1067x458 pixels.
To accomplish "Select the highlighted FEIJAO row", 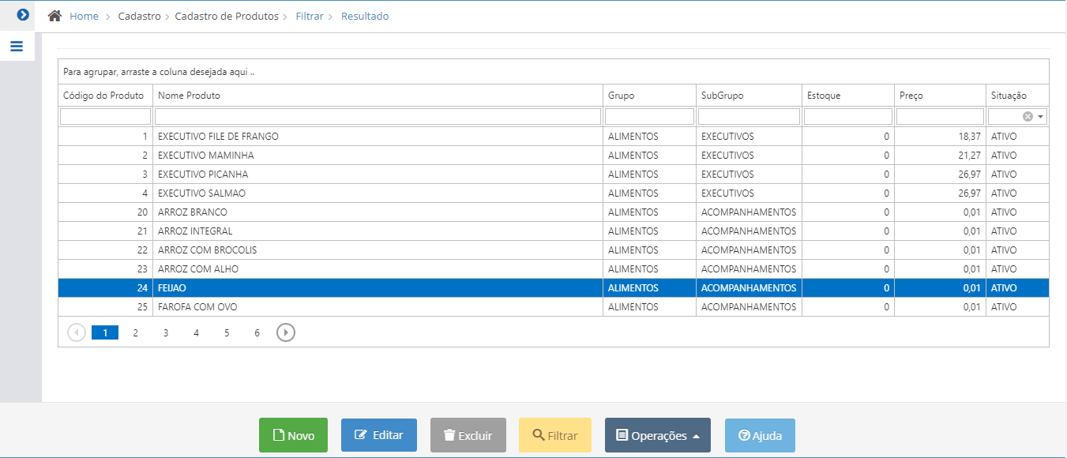I will 553,288.
